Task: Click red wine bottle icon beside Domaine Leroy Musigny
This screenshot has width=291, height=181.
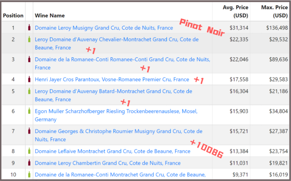Action: click(29, 28)
